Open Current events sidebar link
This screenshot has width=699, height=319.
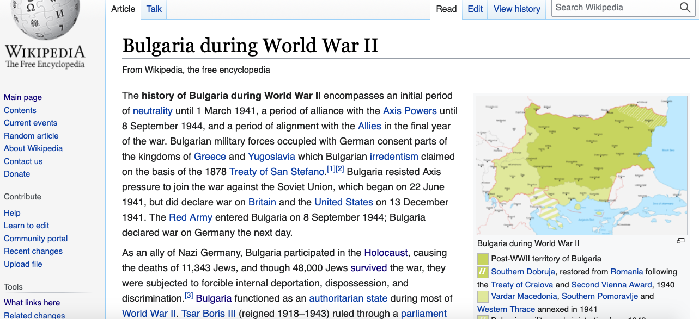[x=31, y=123]
